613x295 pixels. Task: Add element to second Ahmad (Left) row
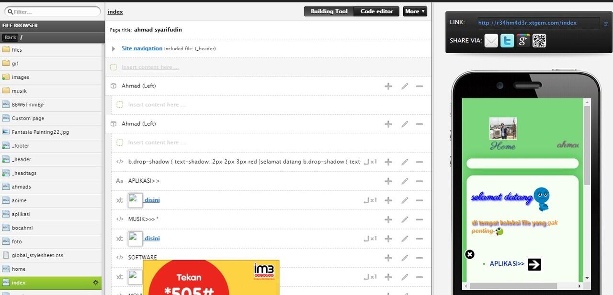click(x=388, y=124)
